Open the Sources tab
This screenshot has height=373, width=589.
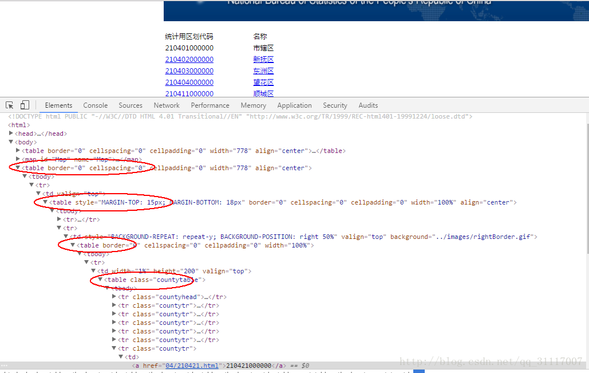click(x=131, y=105)
